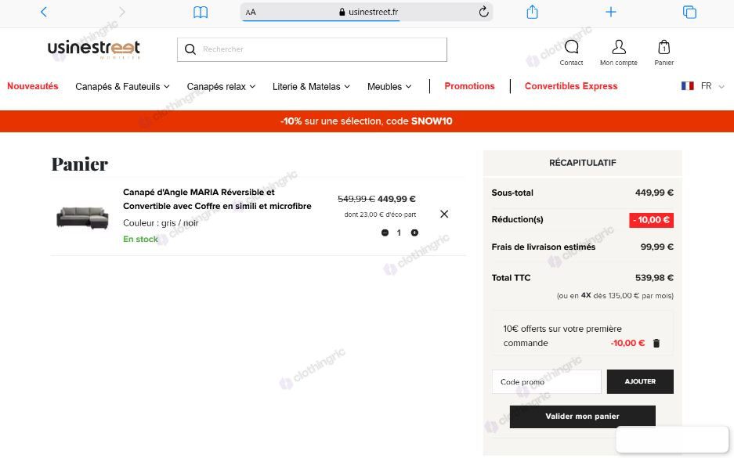Open the Contact chat icon
734x458 pixels.
pyautogui.click(x=571, y=47)
